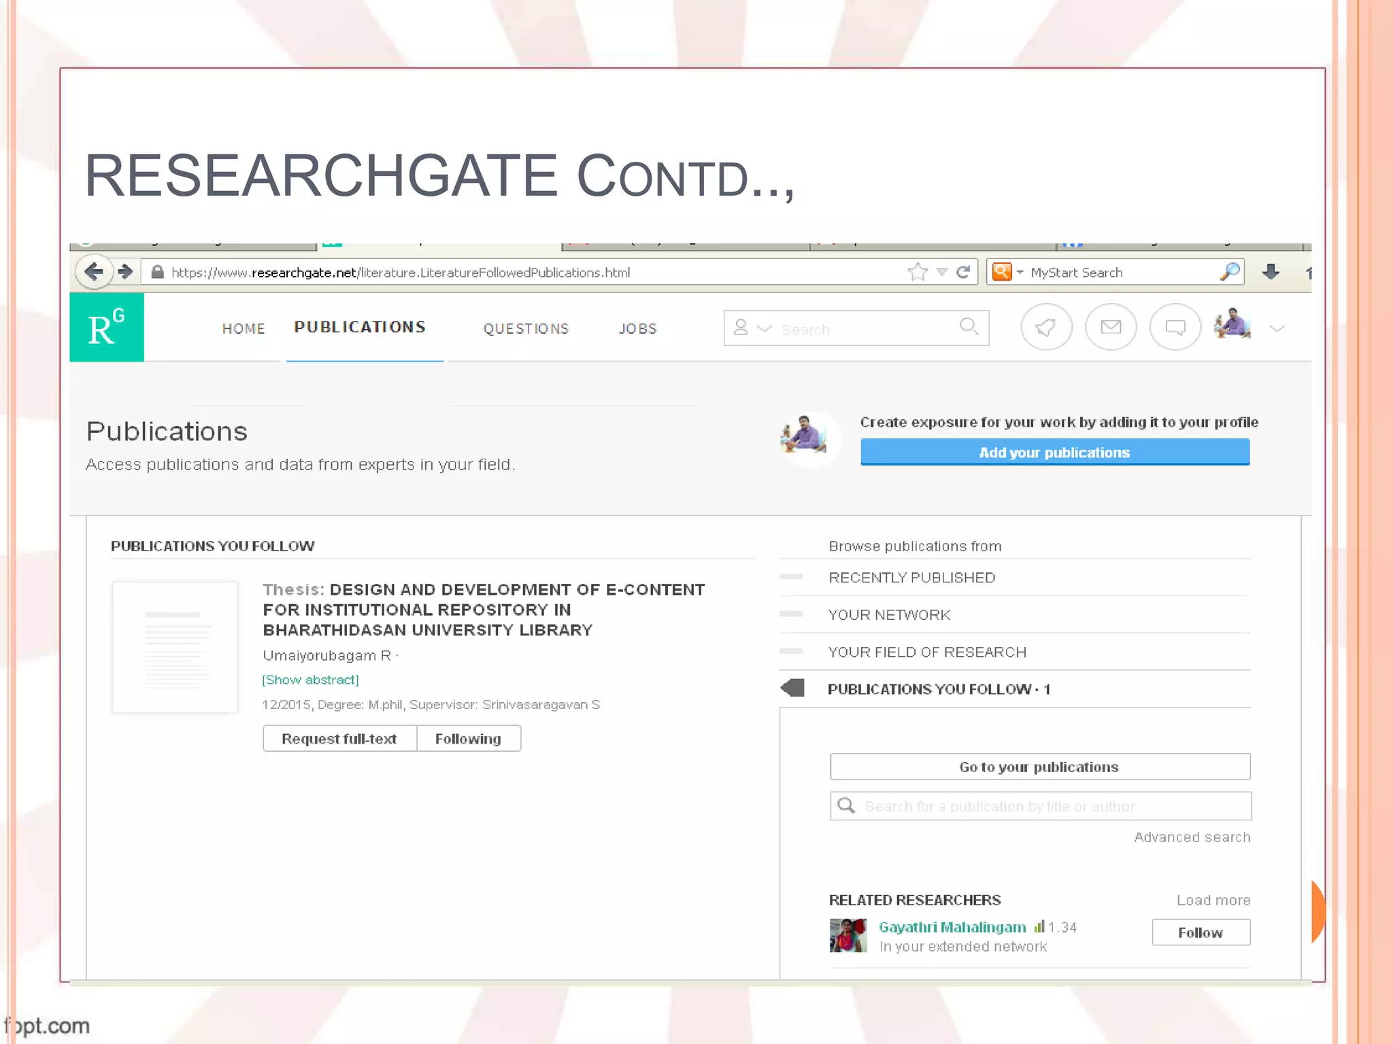Open bookmark dropdown arrow in address bar
This screenshot has width=1393, height=1044.
(942, 273)
